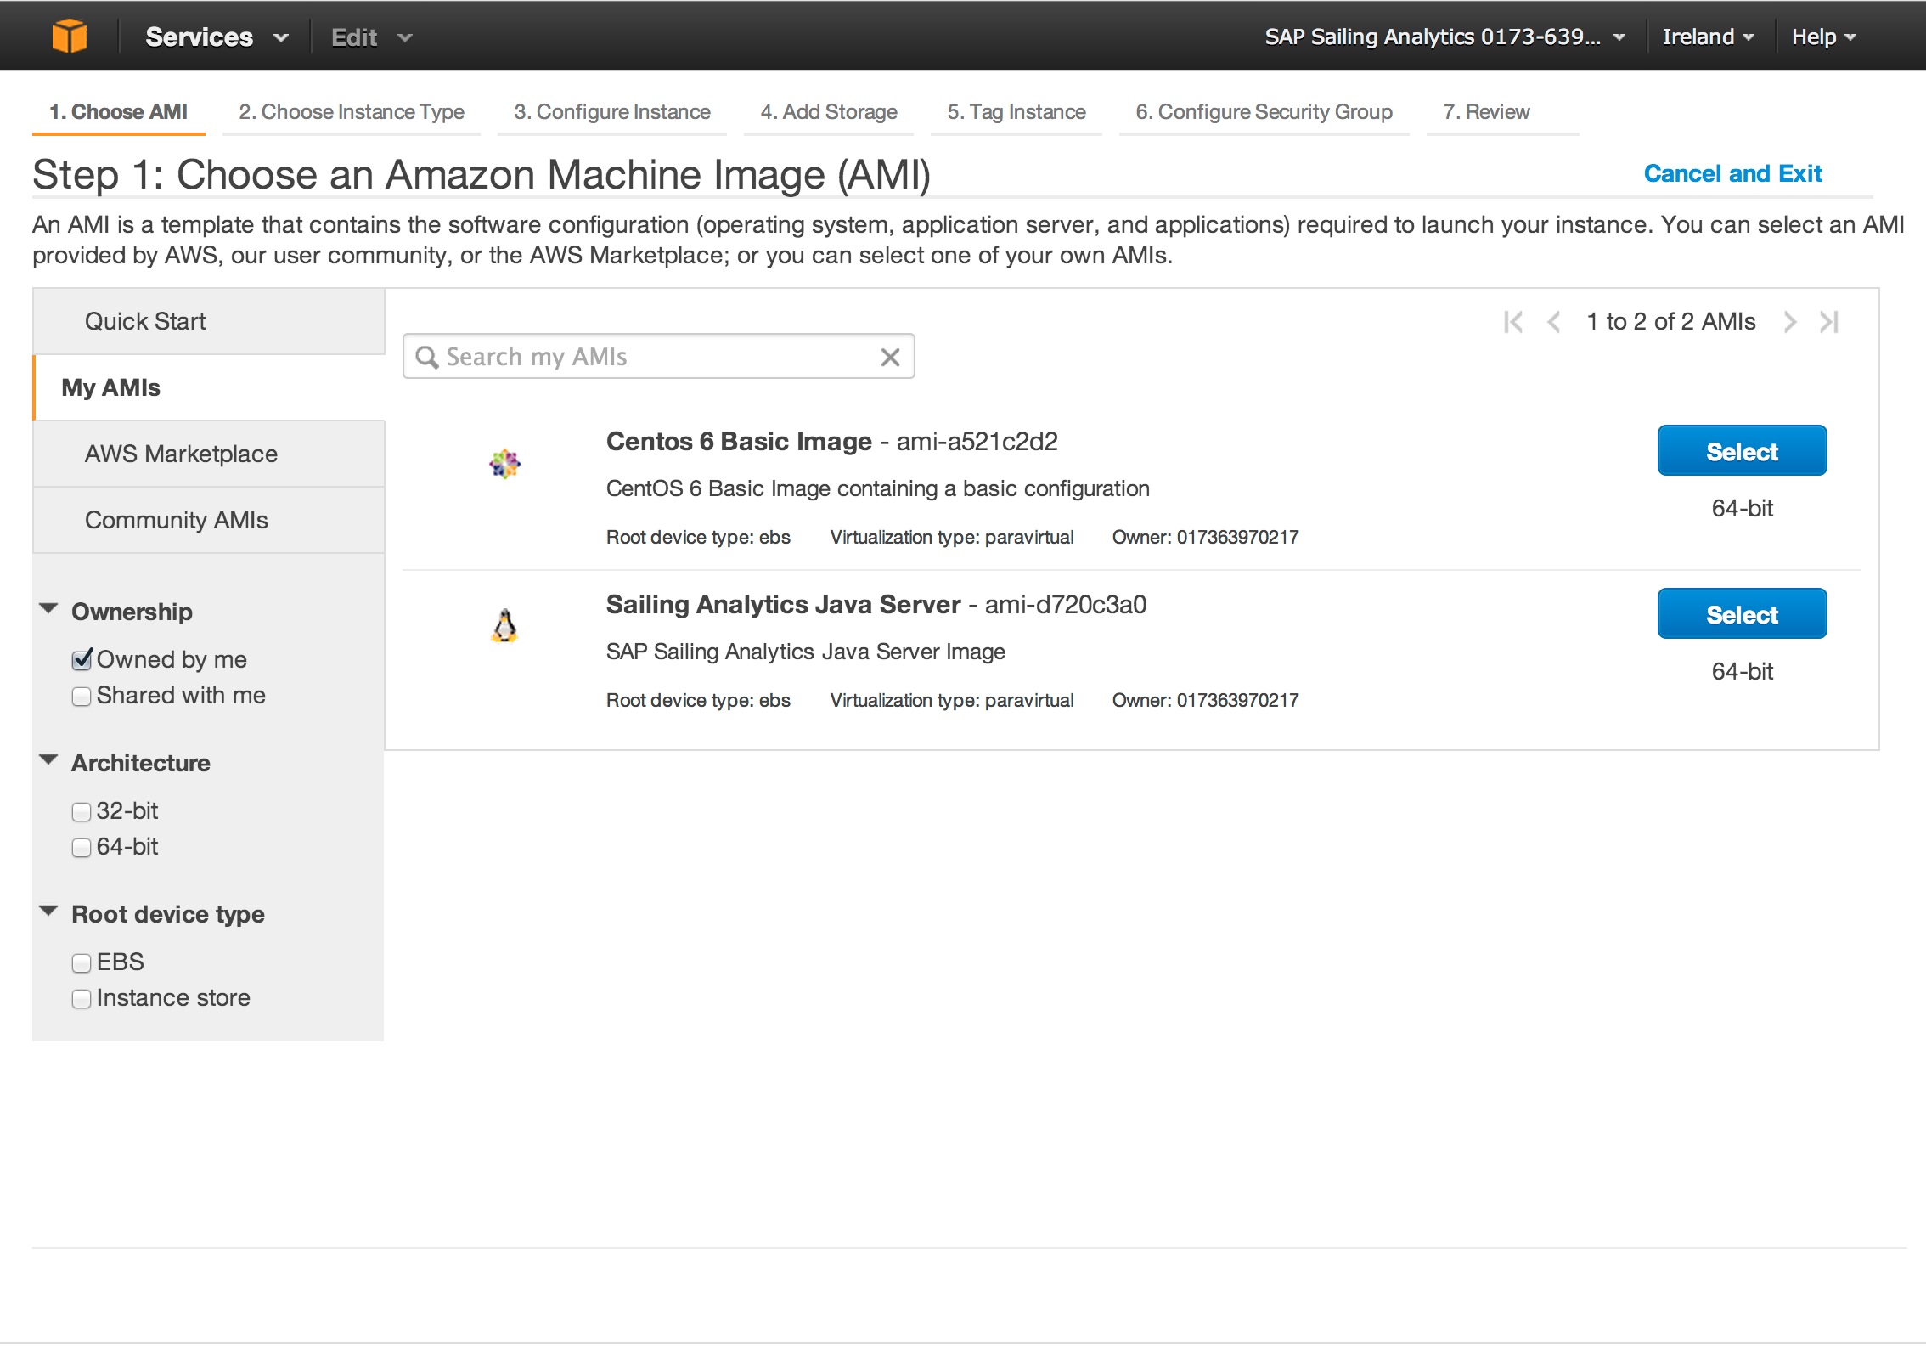Click the Cancel and Exit link
Screen dimensions: 1926x1349
(1732, 173)
